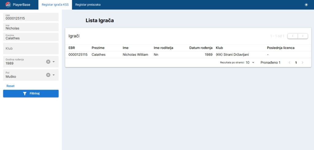
Task: Open Registar igrača KSS tab
Action: click(x=55, y=5)
